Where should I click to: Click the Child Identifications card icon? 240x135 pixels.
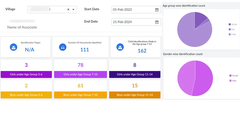point(120,47)
